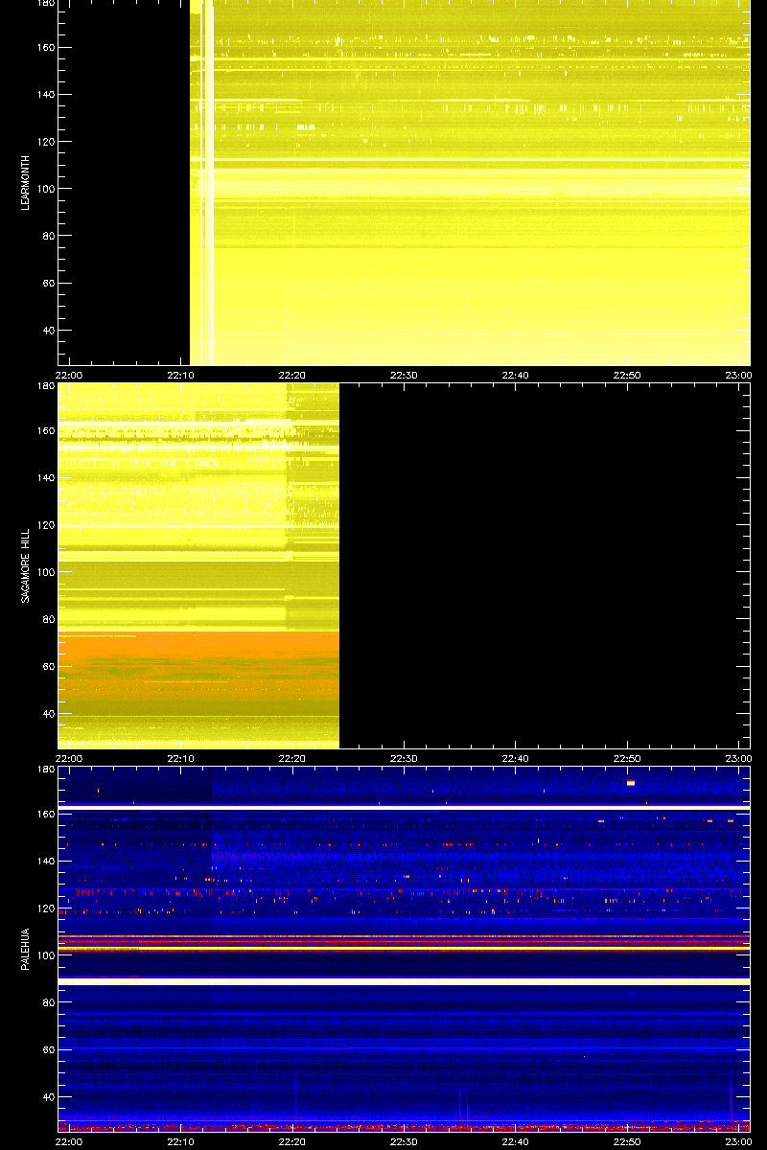Click 22:30 label under Sagamore Hill panel
The image size is (767, 1150).
(404, 757)
